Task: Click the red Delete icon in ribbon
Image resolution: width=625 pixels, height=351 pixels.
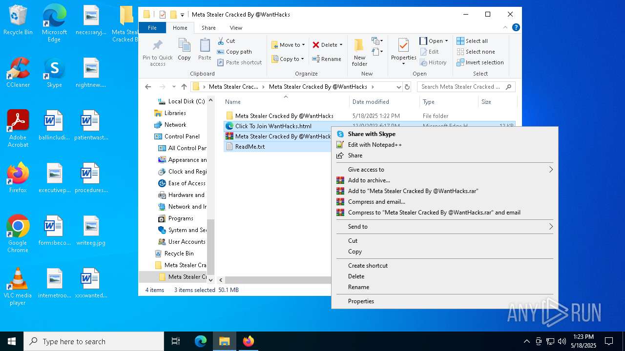Action: (x=316, y=45)
